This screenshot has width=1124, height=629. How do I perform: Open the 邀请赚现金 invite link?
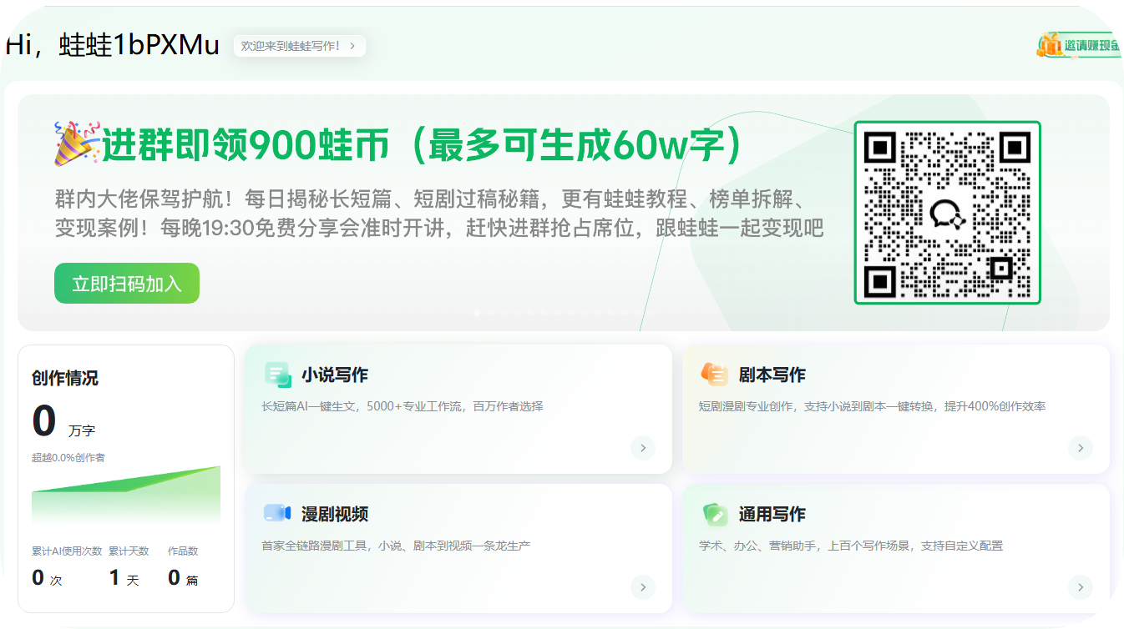(1090, 46)
